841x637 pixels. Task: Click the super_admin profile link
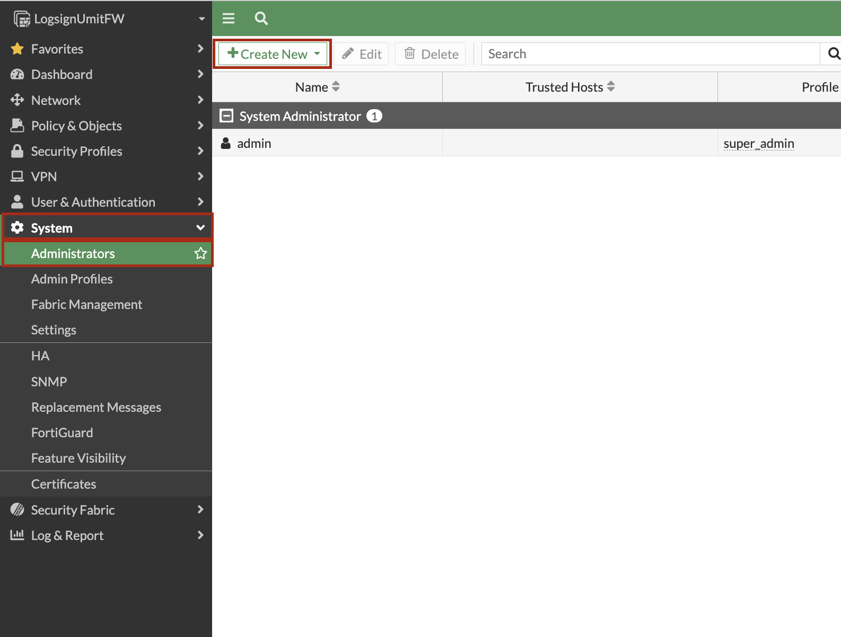click(759, 144)
